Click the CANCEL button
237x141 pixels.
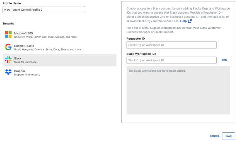point(214,136)
